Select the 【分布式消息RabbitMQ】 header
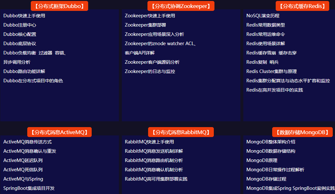The height and width of the screenshot is (194, 335). (181, 132)
